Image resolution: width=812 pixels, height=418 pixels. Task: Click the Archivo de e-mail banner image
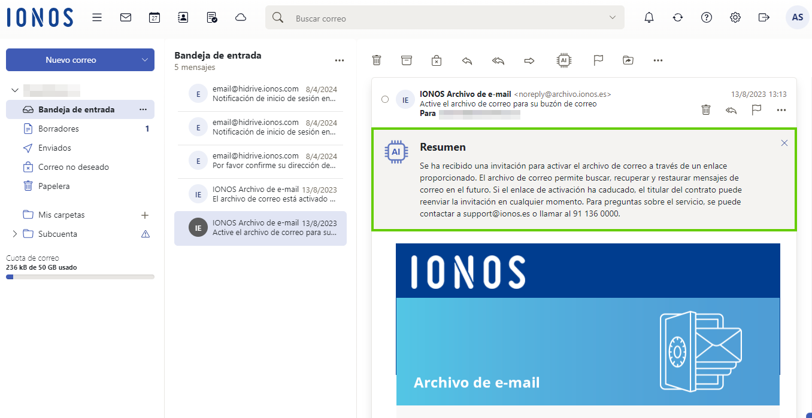[588, 352]
